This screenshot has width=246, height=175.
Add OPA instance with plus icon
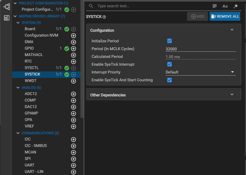tap(73, 120)
